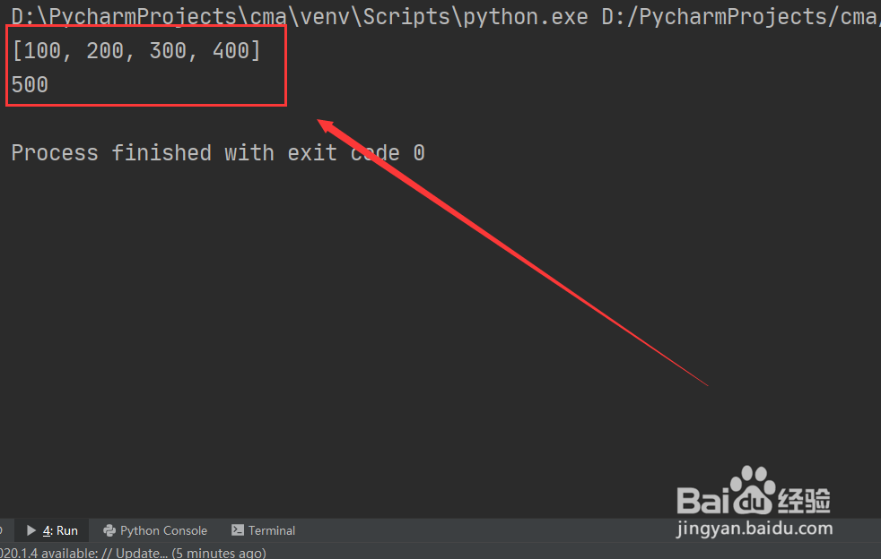Click the 经验 characters in the watermark
This screenshot has height=559, width=881.
pos(805,500)
